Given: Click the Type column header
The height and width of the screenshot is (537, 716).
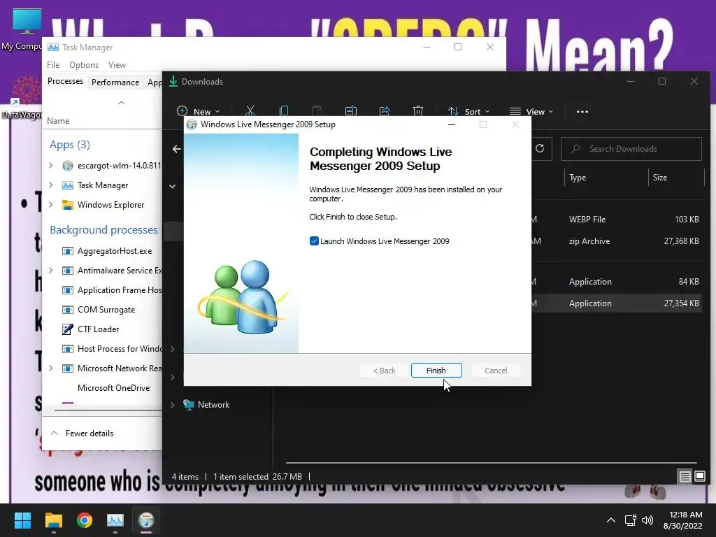Looking at the screenshot, I should click(x=577, y=178).
